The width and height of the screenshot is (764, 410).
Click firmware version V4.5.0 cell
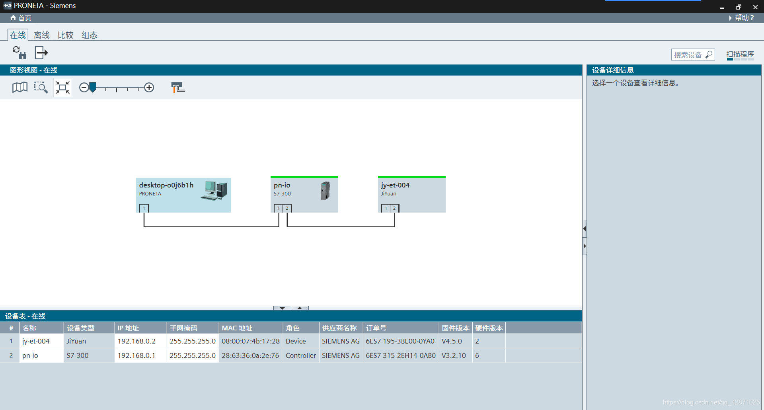point(456,341)
